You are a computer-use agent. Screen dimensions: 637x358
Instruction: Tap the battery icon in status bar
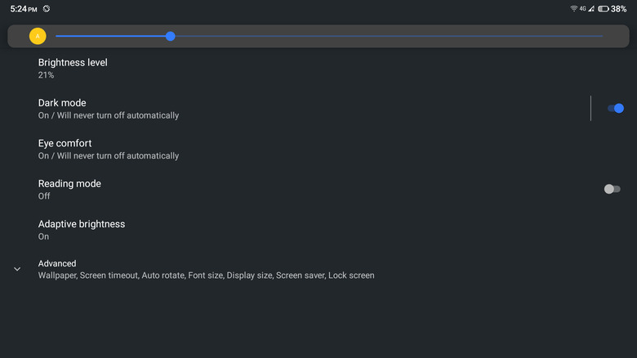pyautogui.click(x=603, y=8)
